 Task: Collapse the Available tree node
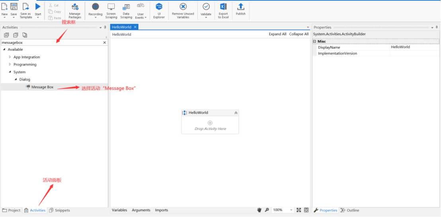coord(4,49)
